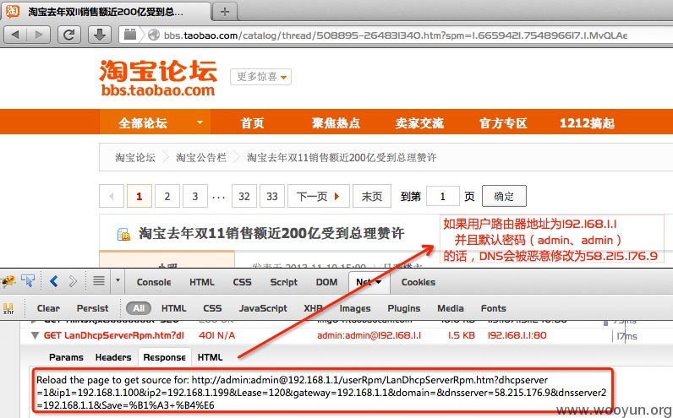Viewport: 673px width, 418px height.
Task: Open the Firebug panel list dropdown arrow
Action: [118, 281]
